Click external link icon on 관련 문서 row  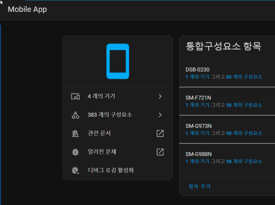pos(160,133)
